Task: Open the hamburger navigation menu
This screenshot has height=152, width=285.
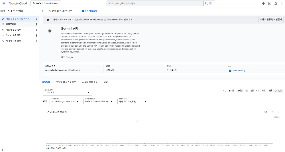Action: 4,3
